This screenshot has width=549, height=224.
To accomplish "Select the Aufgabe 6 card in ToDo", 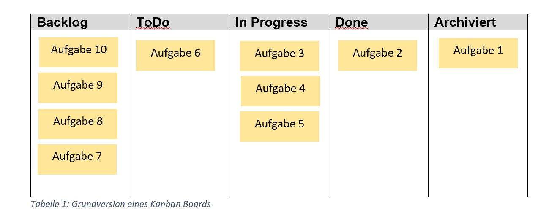I will tap(175, 56).
